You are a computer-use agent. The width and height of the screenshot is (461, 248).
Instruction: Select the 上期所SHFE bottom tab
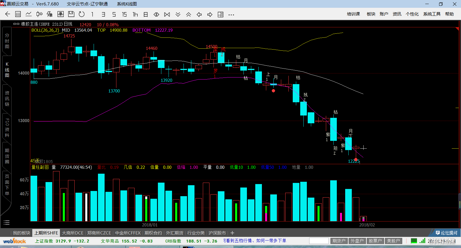[46, 233]
